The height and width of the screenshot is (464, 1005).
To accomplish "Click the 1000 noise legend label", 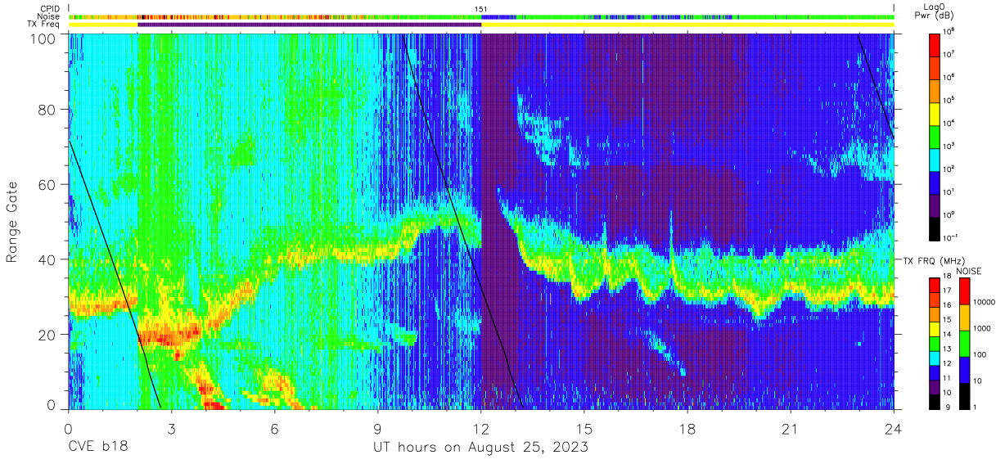I will [x=983, y=328].
